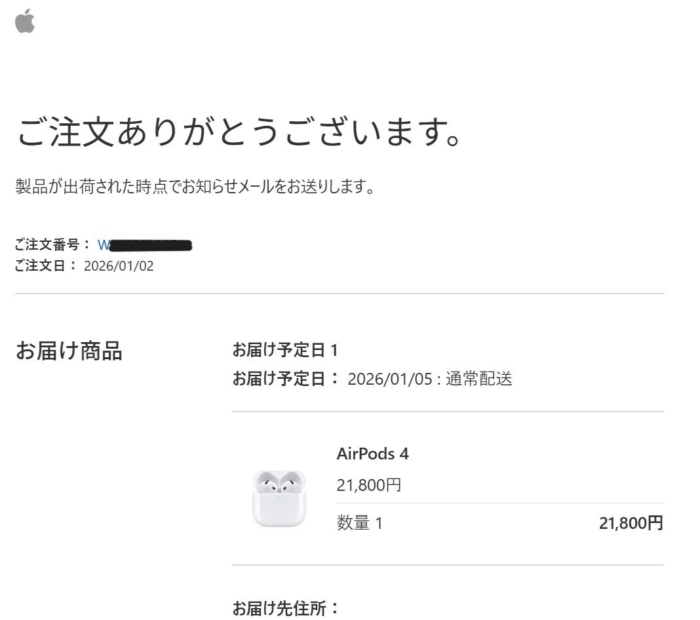This screenshot has height=620, width=700.
Task: Click the 21,800円 unit price under AirPods 4
Action: (x=369, y=485)
